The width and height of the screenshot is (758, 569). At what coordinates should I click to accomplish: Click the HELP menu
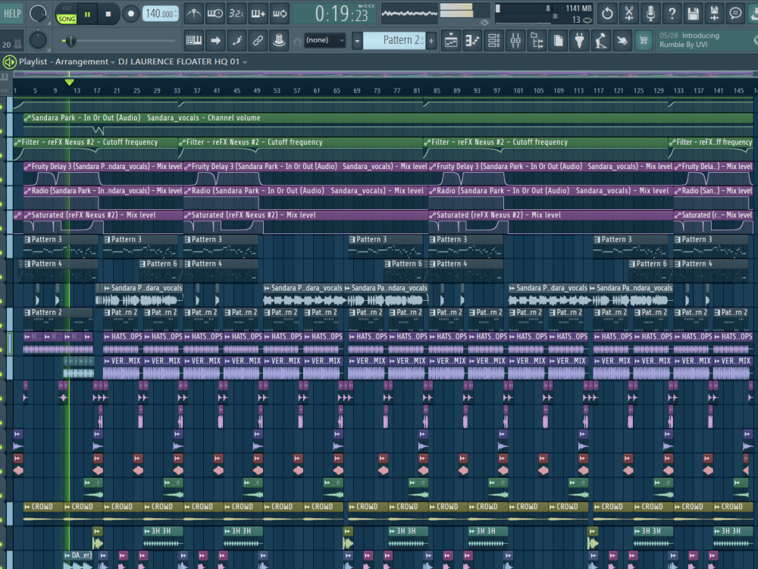(12, 14)
